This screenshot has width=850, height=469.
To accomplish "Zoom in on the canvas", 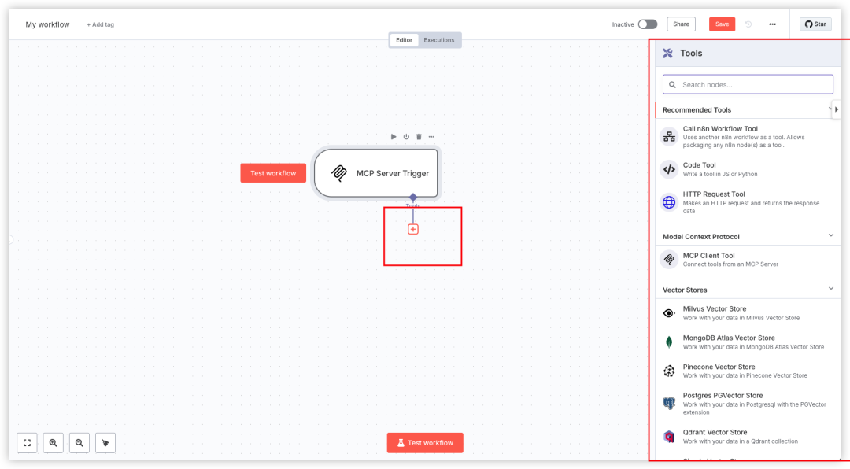I will point(54,443).
